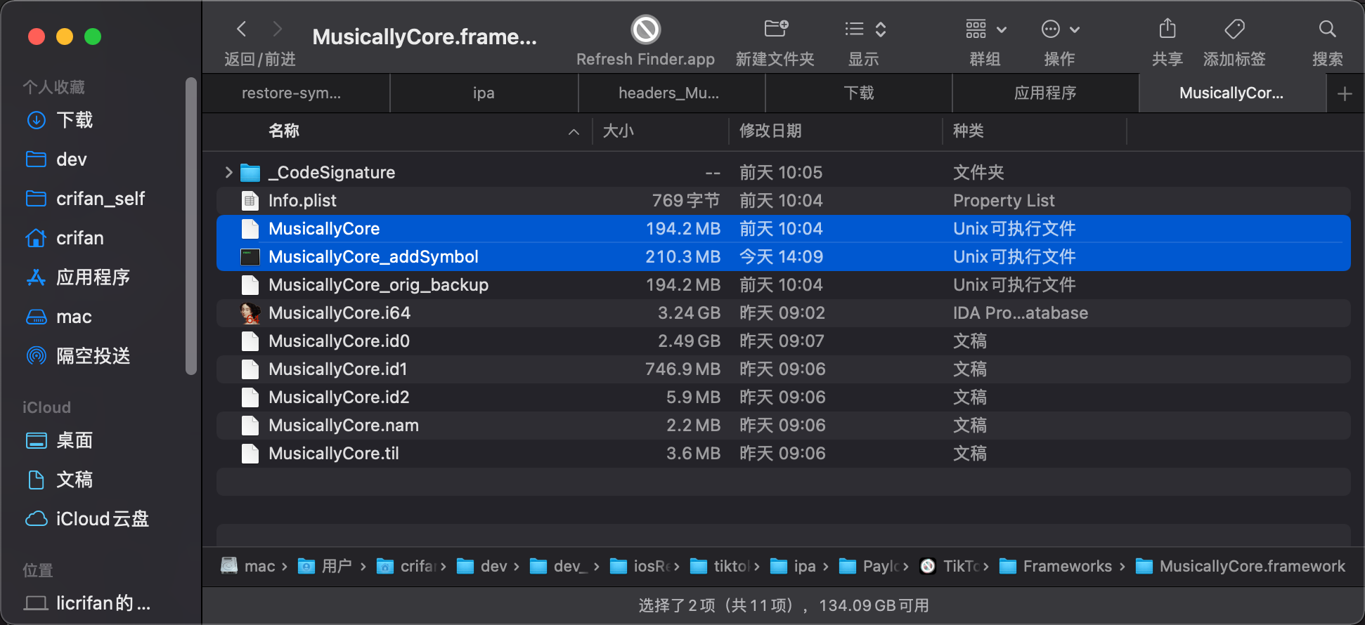This screenshot has height=625, width=1365.
Task: Expand the _CodeSignature folder disclosure arrow
Action: [x=228, y=173]
